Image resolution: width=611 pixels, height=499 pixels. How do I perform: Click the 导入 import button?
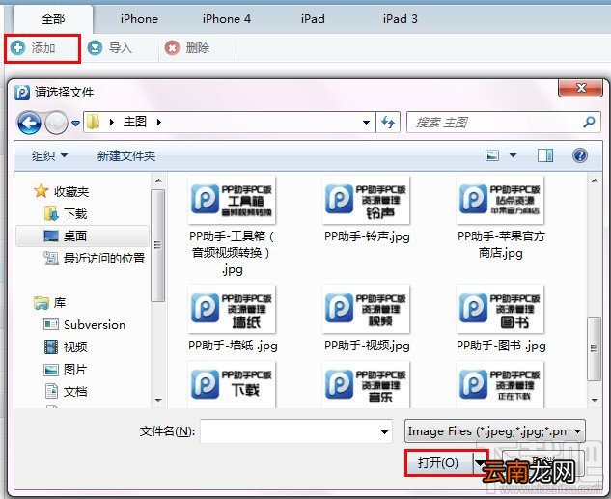110,48
